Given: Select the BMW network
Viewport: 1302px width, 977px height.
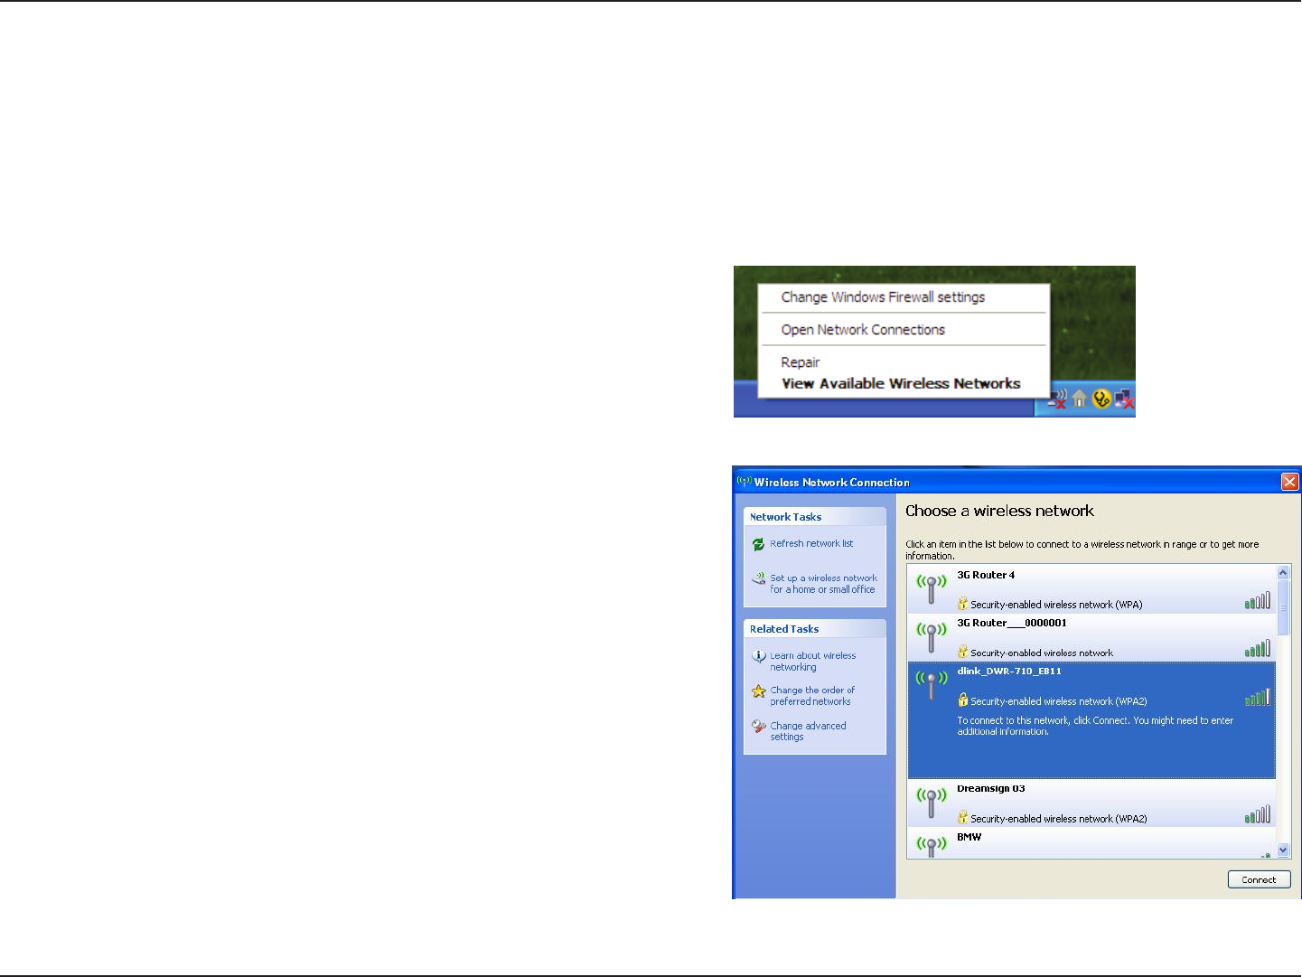Looking at the screenshot, I should [x=1091, y=842].
